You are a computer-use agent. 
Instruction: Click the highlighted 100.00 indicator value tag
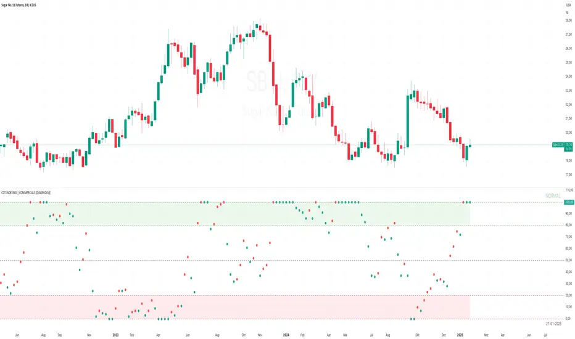point(569,202)
